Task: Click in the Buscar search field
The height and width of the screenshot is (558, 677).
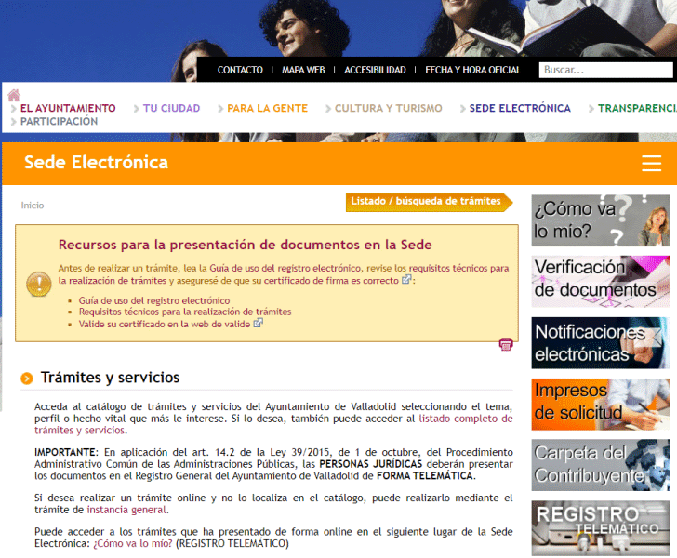Action: pos(605,70)
